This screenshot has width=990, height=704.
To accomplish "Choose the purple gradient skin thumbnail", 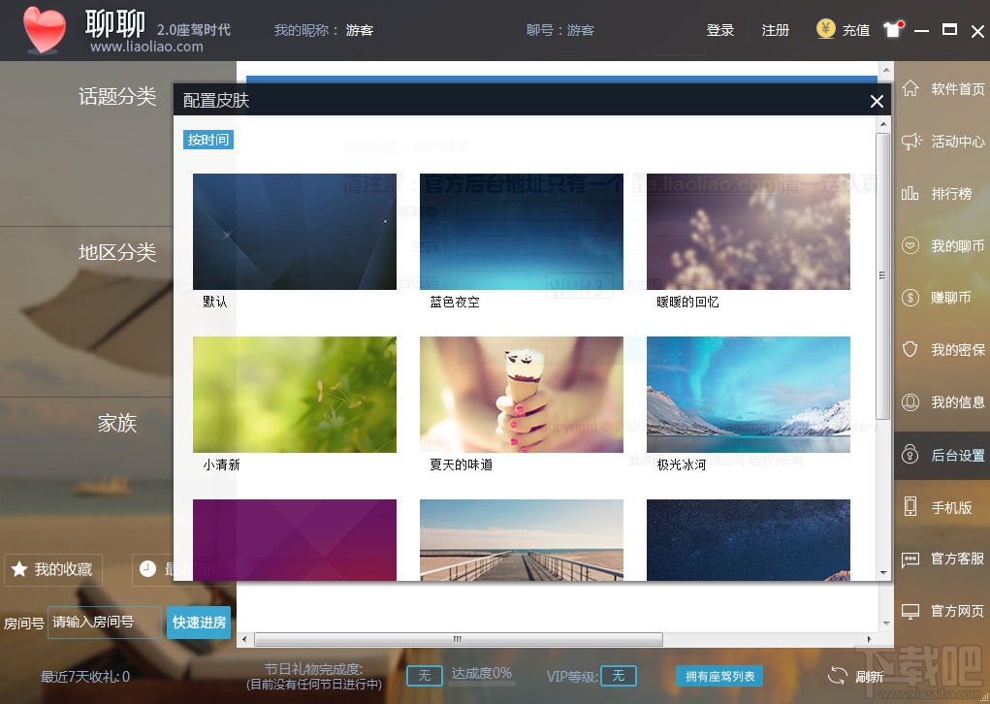I will click(x=295, y=540).
